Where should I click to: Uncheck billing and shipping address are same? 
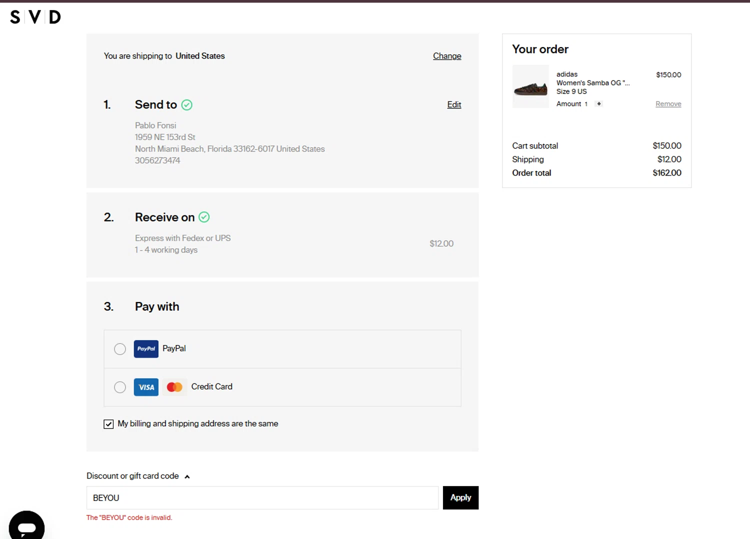108,424
